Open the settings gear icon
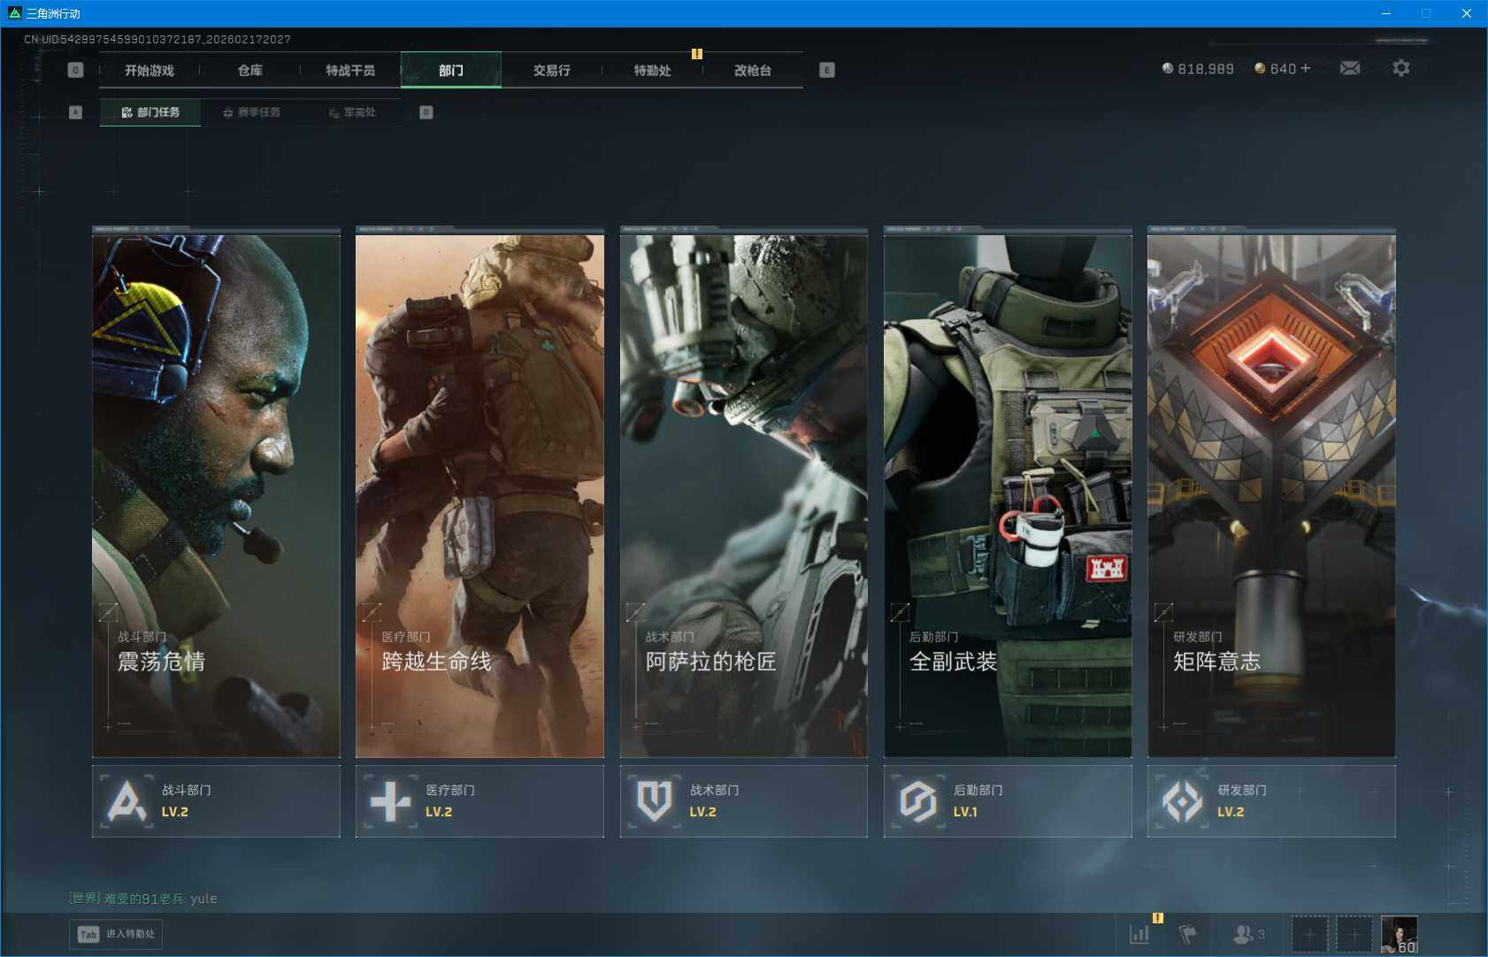 point(1400,68)
